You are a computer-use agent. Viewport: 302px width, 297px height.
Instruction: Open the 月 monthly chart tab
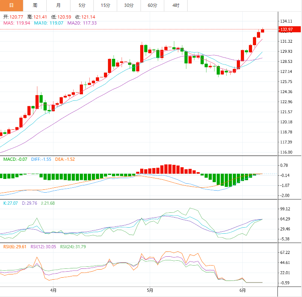coord(58,5)
